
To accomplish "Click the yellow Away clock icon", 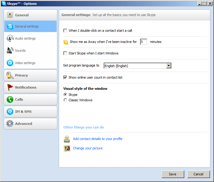I will click(66, 42).
